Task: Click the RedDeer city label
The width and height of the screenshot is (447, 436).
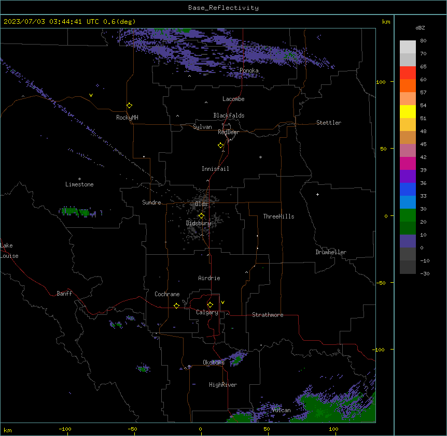Action: coord(228,132)
